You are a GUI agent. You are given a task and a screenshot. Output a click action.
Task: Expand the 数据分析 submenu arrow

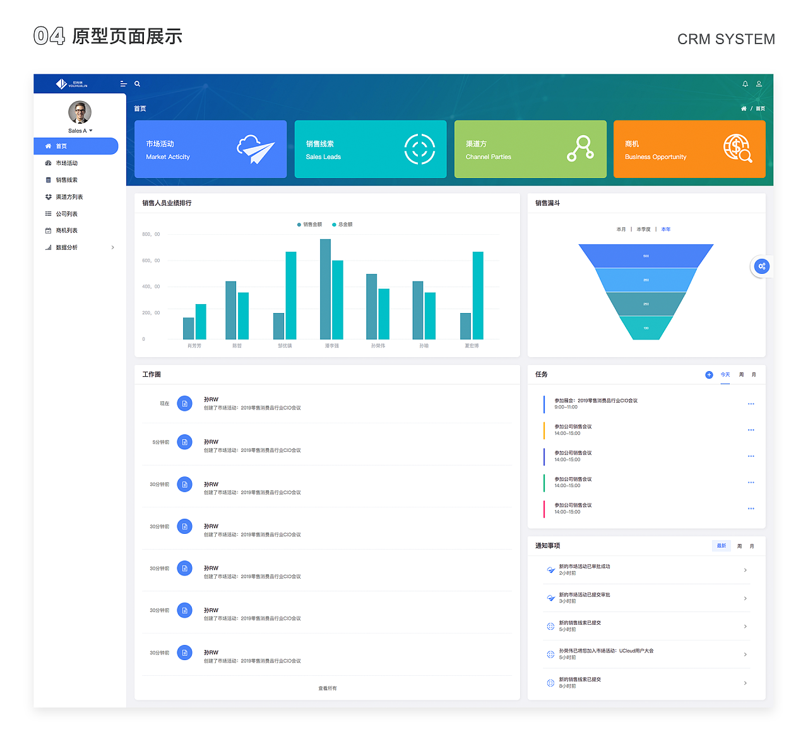pos(113,247)
